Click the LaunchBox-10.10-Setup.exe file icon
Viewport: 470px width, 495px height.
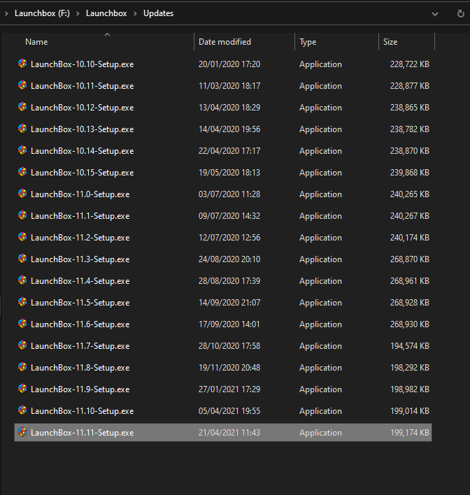click(x=22, y=64)
